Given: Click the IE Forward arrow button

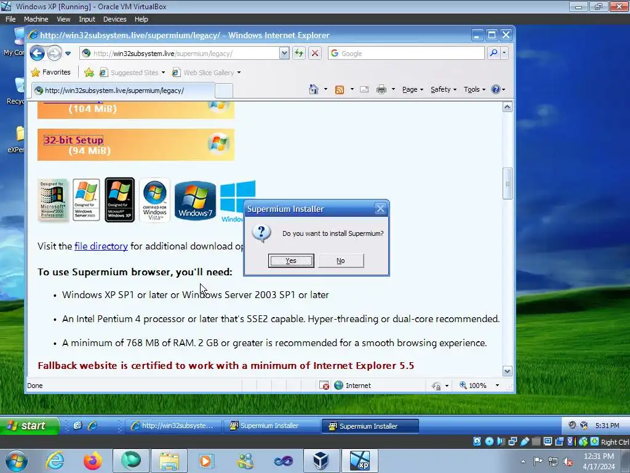Looking at the screenshot, I should [x=54, y=53].
